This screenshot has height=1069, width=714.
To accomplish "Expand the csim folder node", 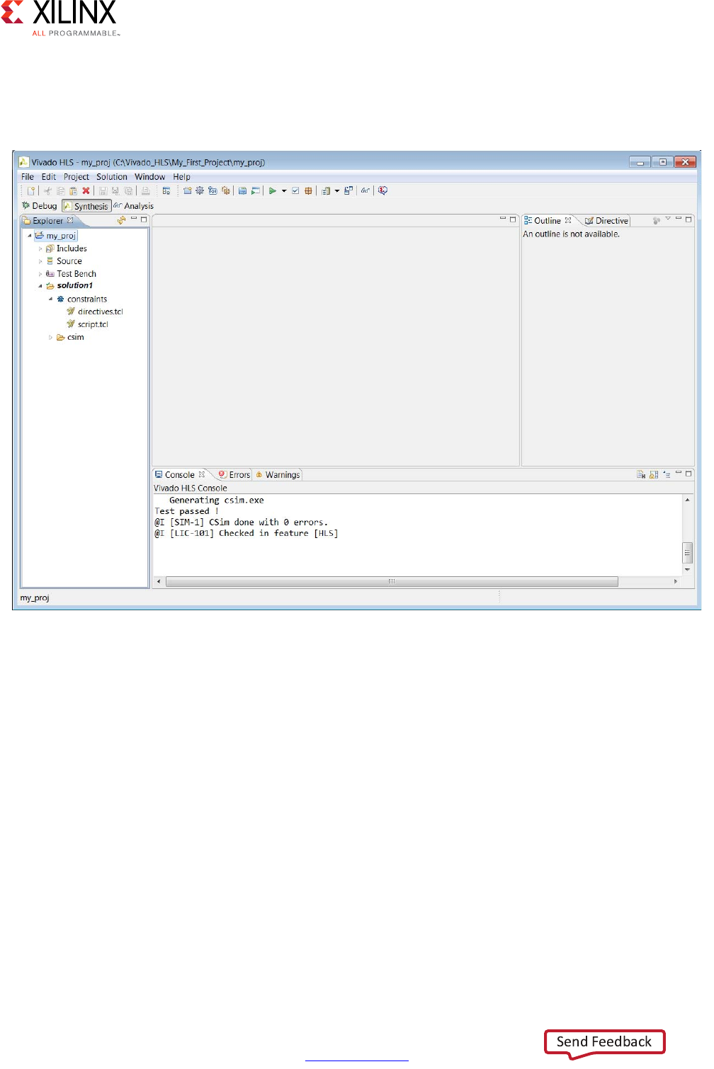I will click(x=50, y=338).
